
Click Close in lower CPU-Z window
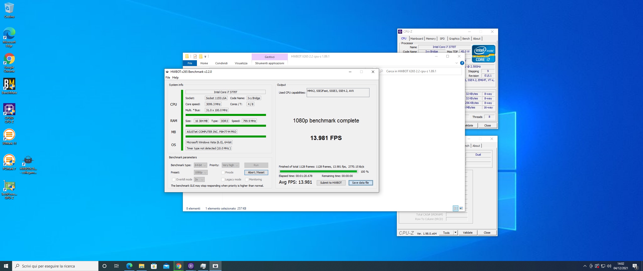487,233
